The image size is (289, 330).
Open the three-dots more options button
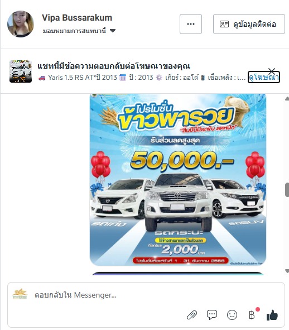191,24
